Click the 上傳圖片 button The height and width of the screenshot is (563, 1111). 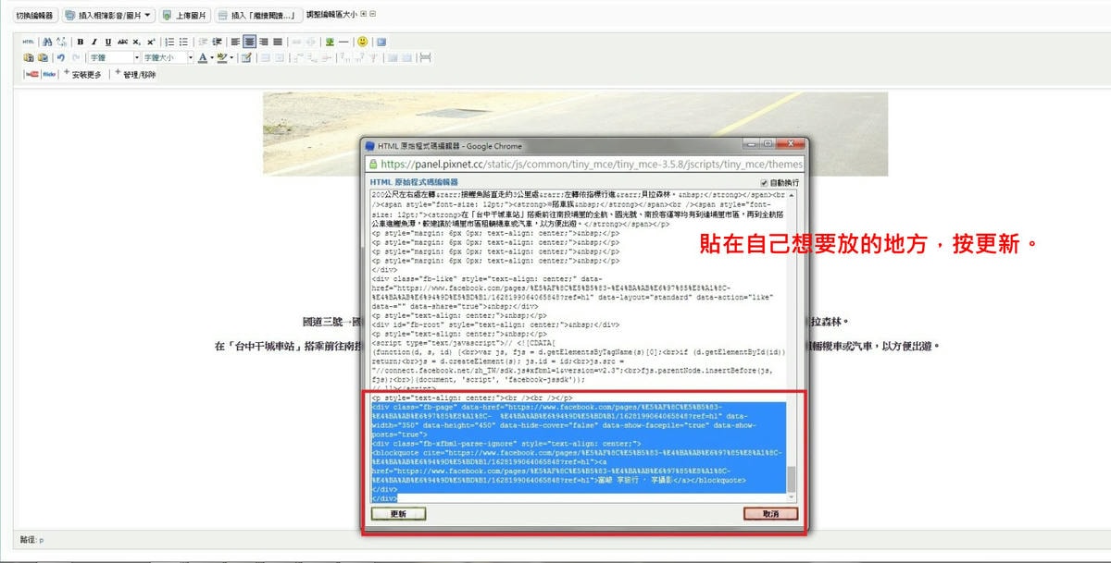183,15
